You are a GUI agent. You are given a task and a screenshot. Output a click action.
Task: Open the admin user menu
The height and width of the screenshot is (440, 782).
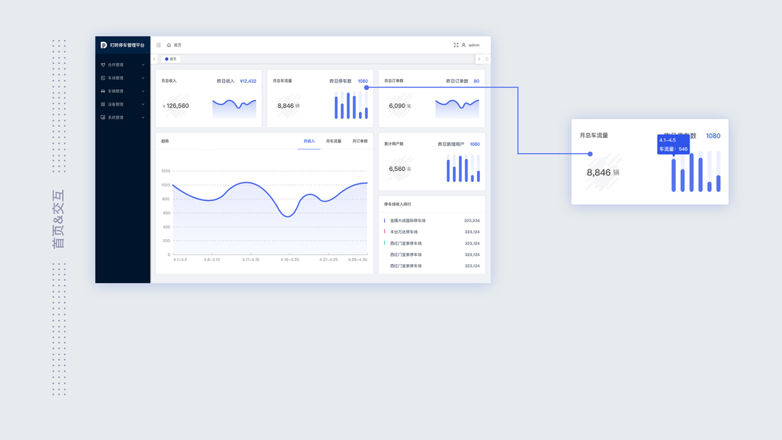tap(473, 45)
